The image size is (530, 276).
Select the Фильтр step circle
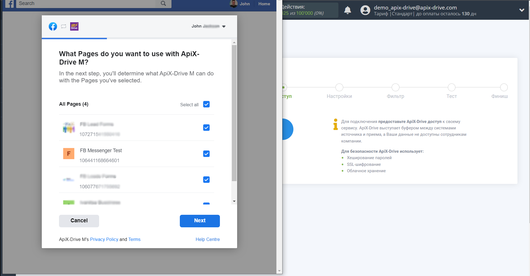(396, 87)
